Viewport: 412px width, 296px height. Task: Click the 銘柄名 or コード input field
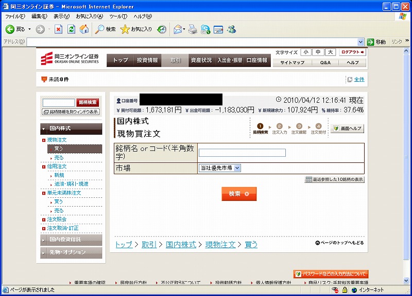[x=242, y=153]
